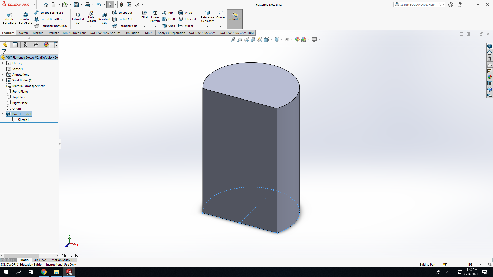Screen dimensions: 493x277
Task: Click the Lofted Cut tool
Action: pos(123,19)
